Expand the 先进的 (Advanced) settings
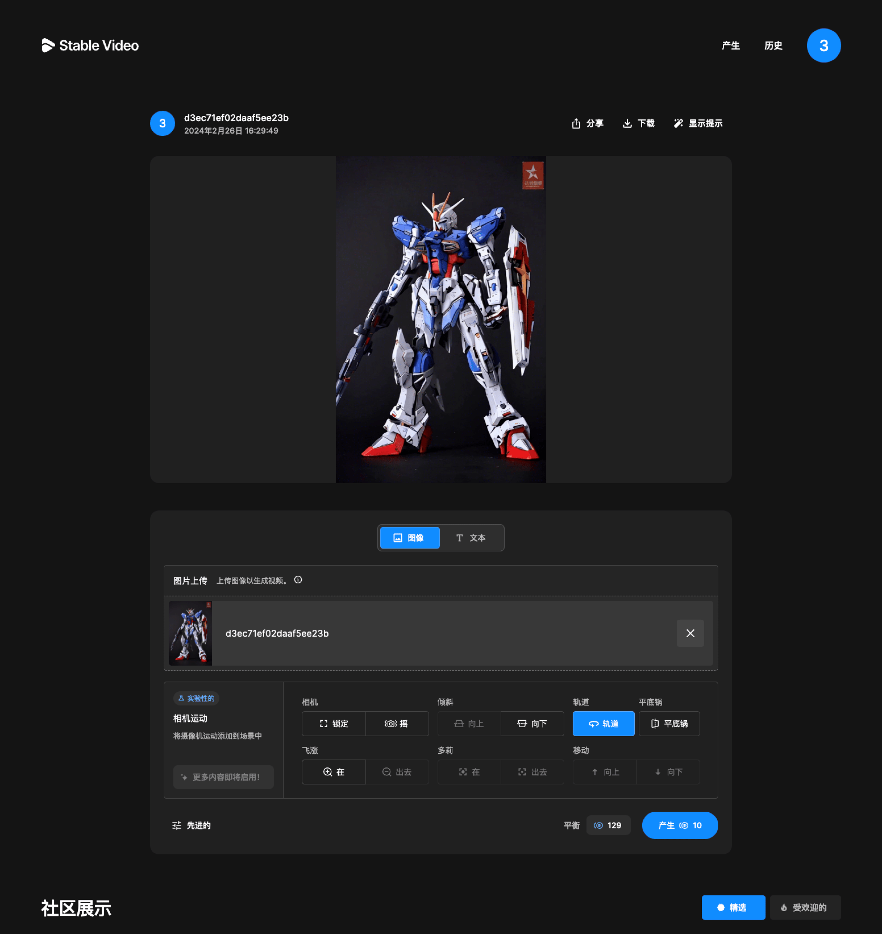The width and height of the screenshot is (882, 934). point(191,825)
